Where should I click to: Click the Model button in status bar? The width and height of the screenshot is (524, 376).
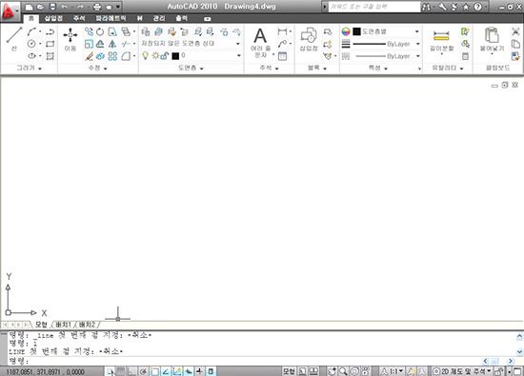289,371
